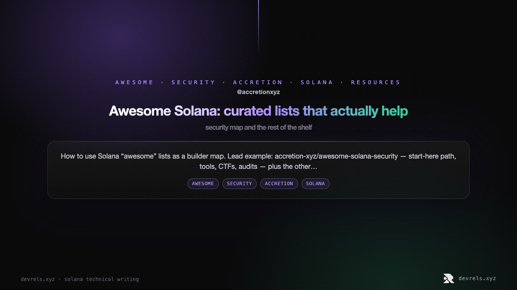
Task: Click the spaced keyword line "AWESOME · SECURITY · ACCRETION"
Action: pos(258,82)
